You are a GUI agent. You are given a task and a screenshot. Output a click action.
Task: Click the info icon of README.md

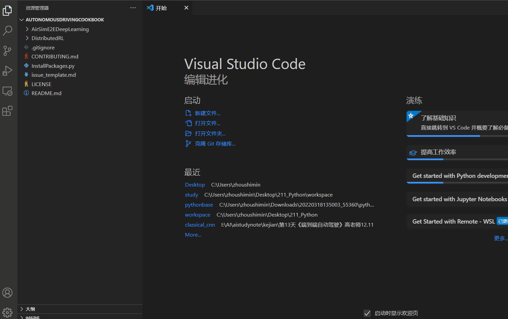click(x=26, y=93)
